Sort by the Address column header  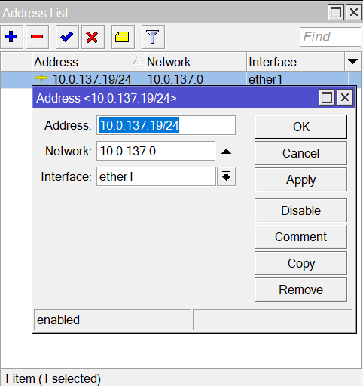coord(88,62)
